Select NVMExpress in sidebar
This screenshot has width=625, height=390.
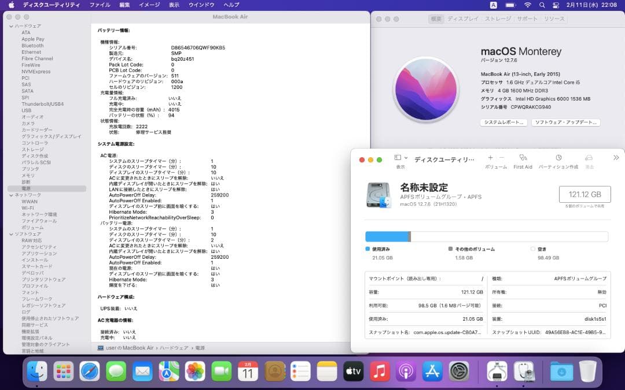(x=36, y=72)
